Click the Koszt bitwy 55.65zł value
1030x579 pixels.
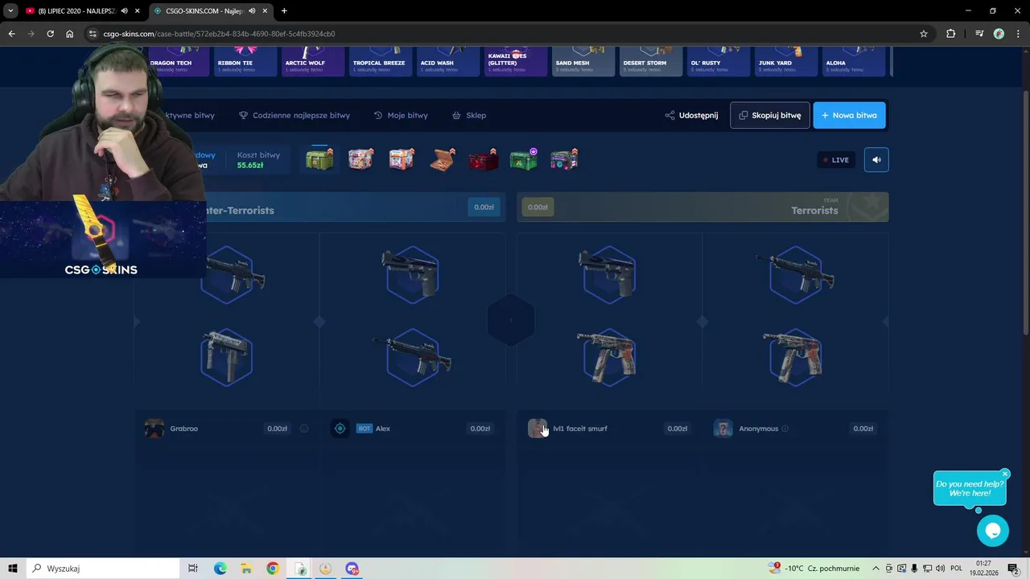pyautogui.click(x=250, y=166)
